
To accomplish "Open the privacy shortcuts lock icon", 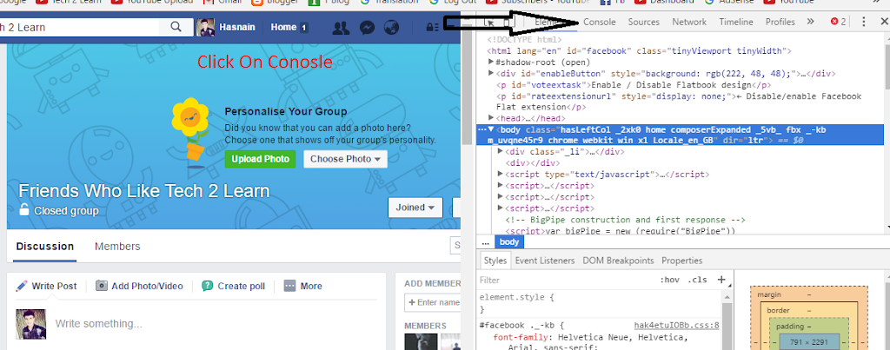I will click(x=432, y=27).
